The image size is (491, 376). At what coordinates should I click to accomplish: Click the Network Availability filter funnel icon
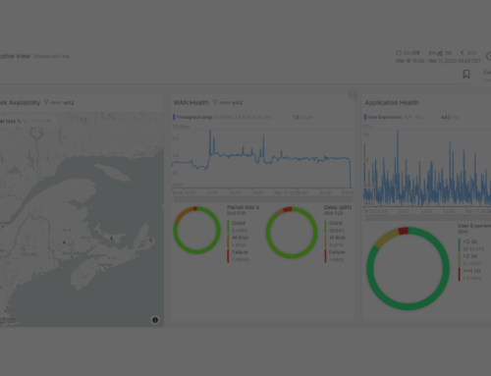click(46, 102)
